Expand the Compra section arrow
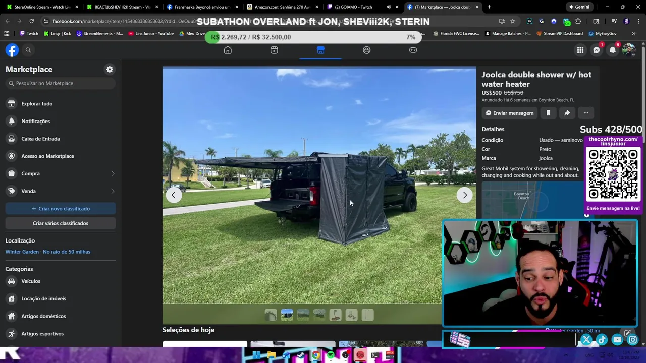The width and height of the screenshot is (646, 363). [113, 173]
